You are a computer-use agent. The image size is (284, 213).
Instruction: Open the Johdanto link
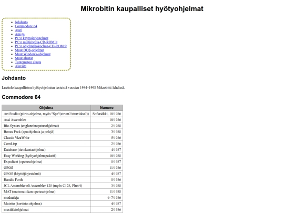coord(21,22)
